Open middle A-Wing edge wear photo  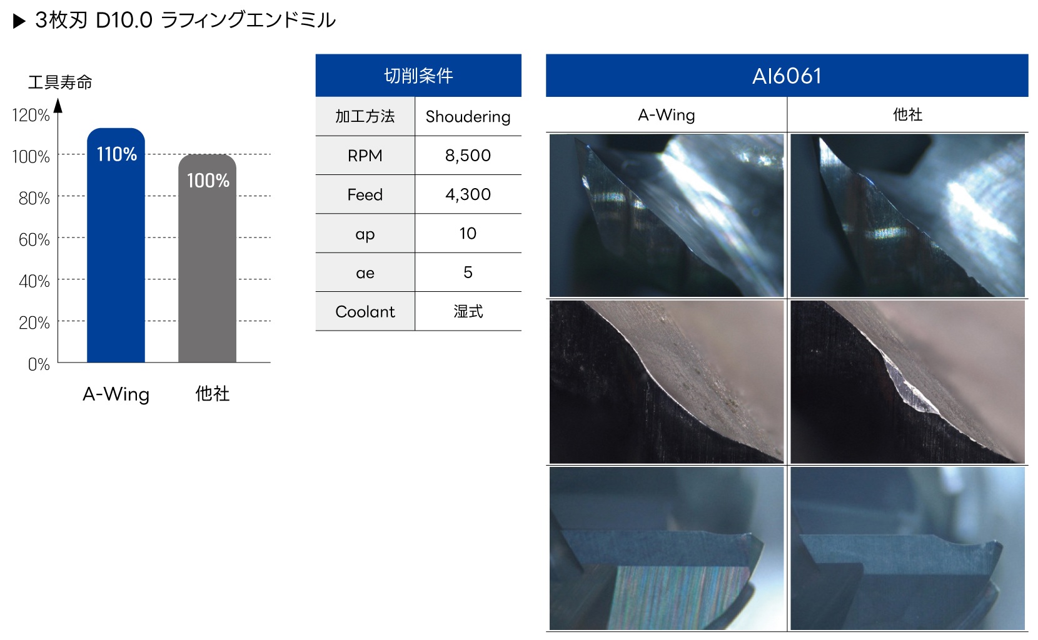pos(666,382)
